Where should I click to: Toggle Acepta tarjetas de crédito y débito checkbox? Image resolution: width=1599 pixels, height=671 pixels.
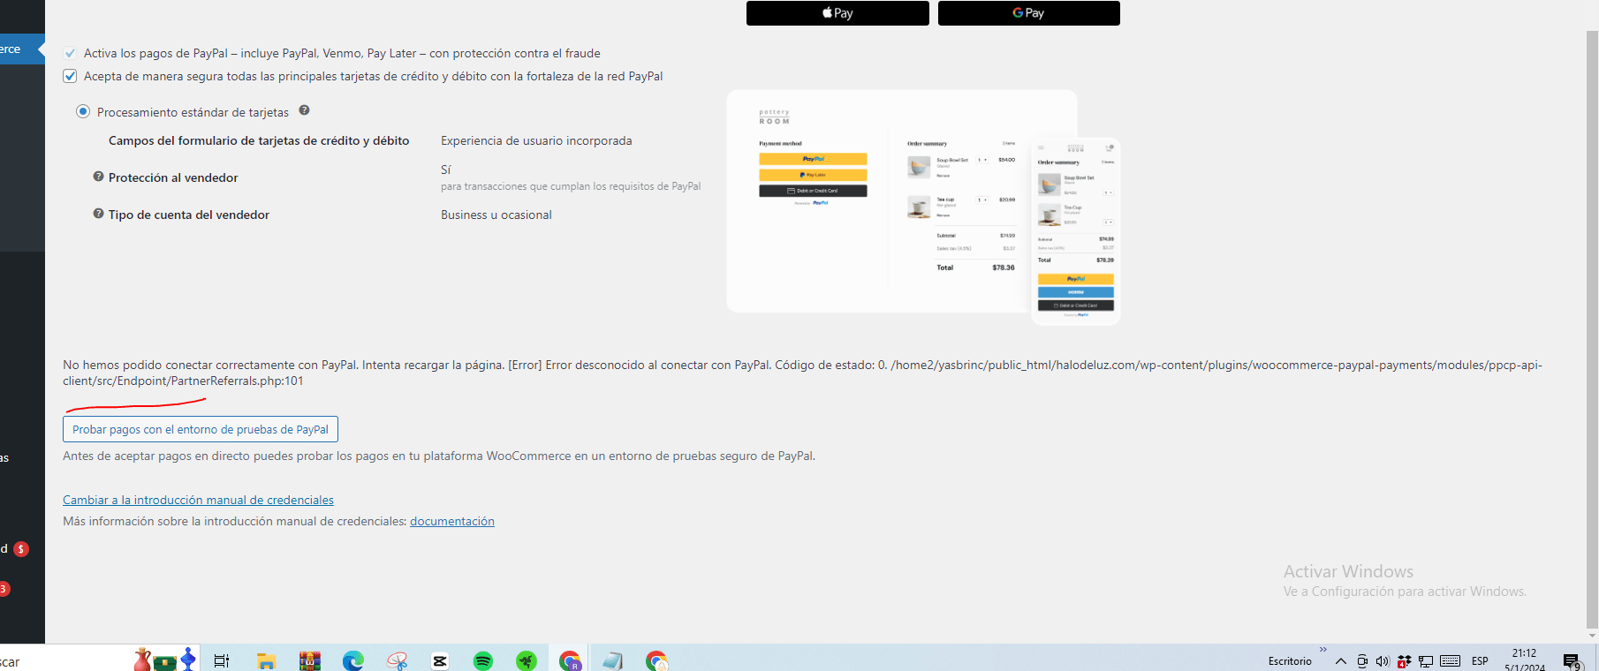point(70,76)
